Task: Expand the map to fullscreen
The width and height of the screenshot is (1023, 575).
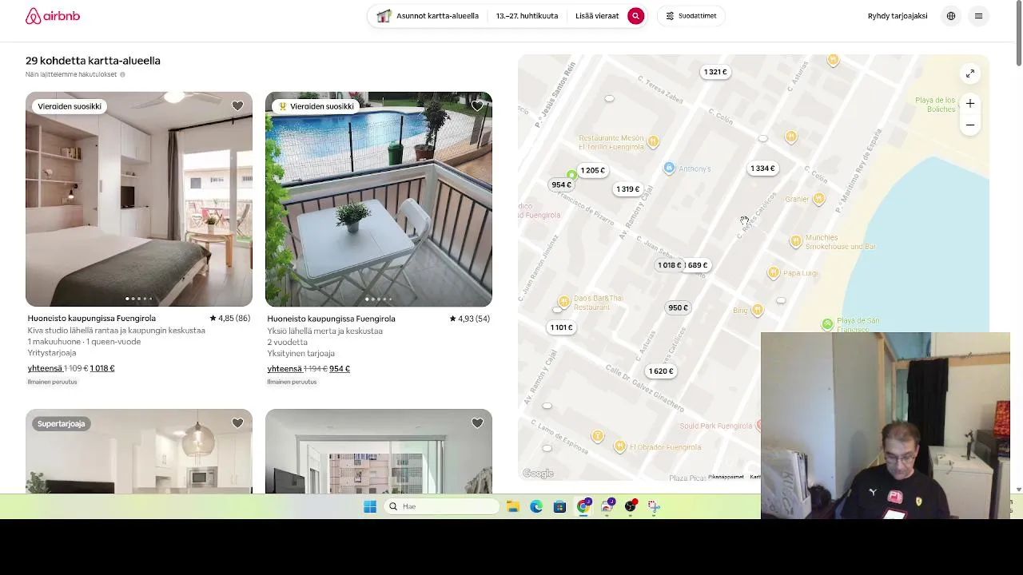Action: pos(969,73)
